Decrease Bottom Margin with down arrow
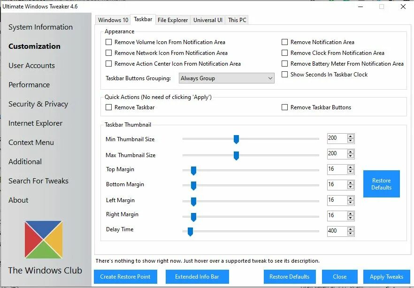 (x=350, y=187)
